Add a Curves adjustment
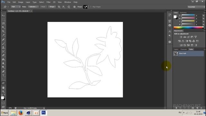Viewport: 206px width, 116px height. click(188, 37)
